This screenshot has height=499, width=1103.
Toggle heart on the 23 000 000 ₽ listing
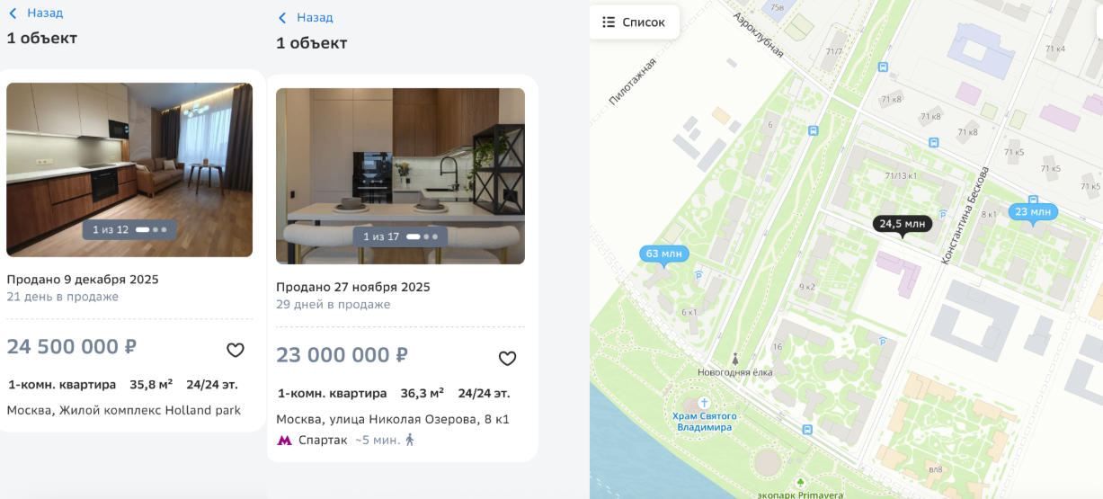(x=508, y=359)
